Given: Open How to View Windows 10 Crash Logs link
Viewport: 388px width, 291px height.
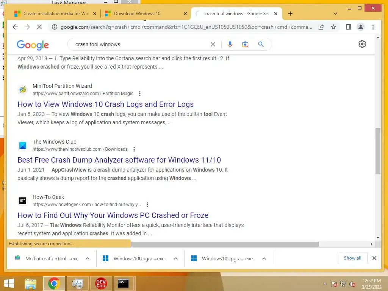Looking at the screenshot, I should pos(105,104).
